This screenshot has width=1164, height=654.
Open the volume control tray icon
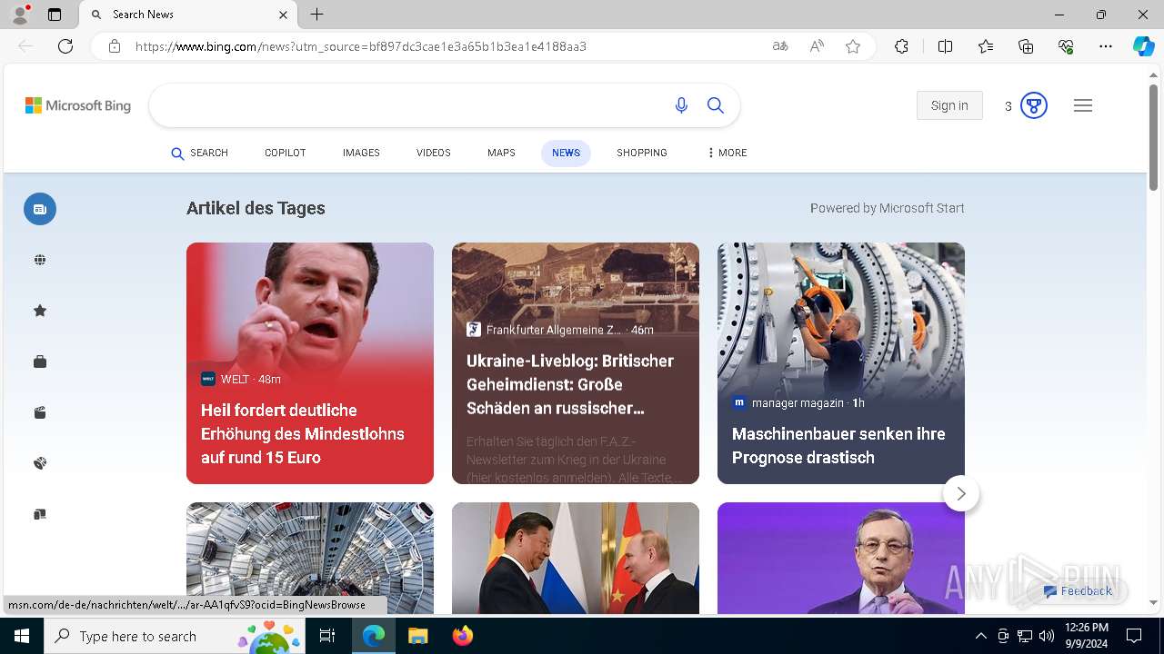pos(1047,636)
